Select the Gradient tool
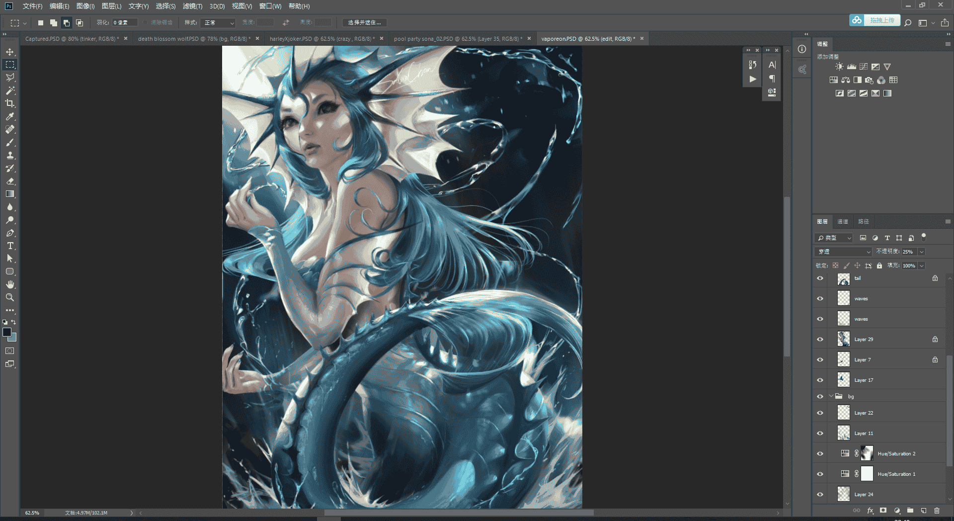Screen dimensions: 954x521 pos(10,194)
